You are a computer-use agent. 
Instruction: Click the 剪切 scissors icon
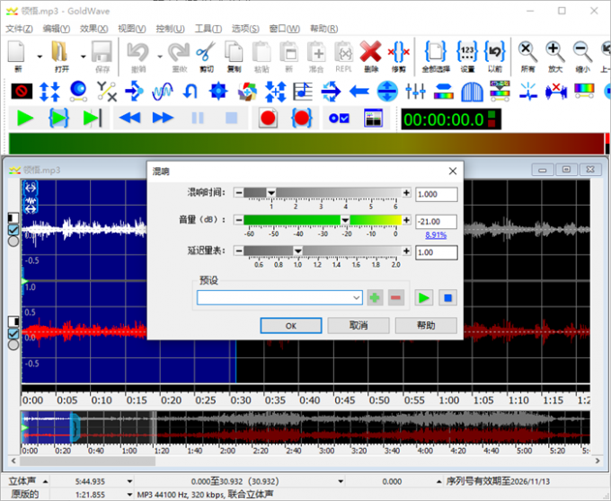pyautogui.click(x=206, y=52)
